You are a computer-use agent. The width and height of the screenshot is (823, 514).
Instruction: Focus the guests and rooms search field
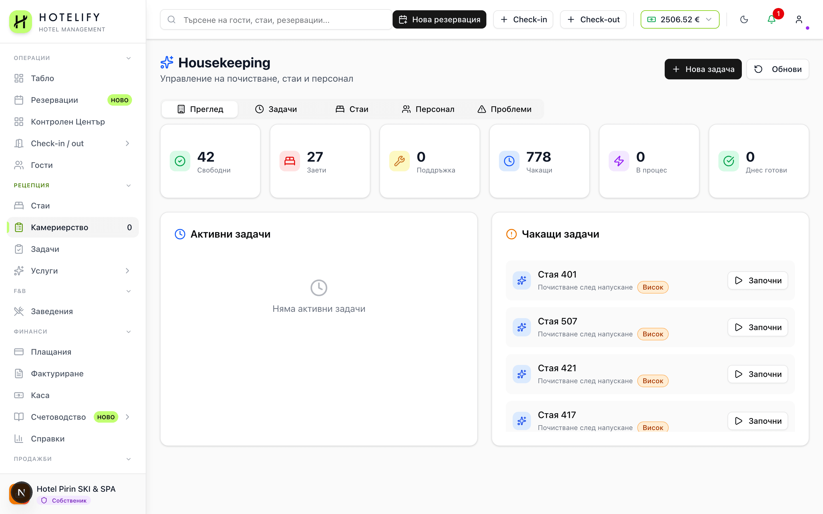275,20
